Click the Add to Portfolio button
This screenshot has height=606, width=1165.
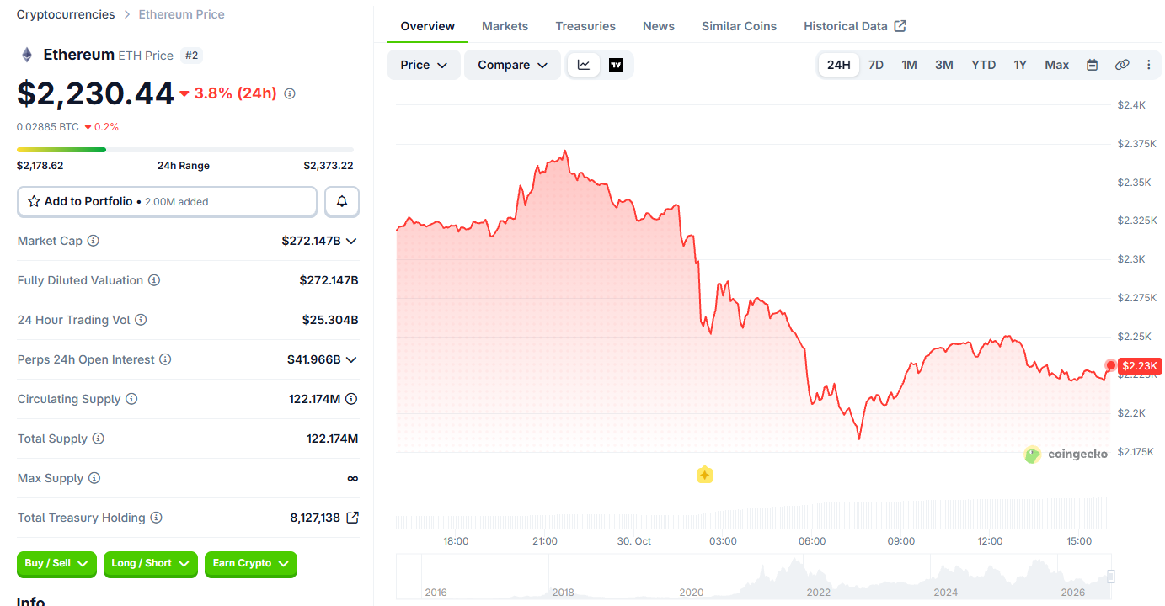point(167,202)
